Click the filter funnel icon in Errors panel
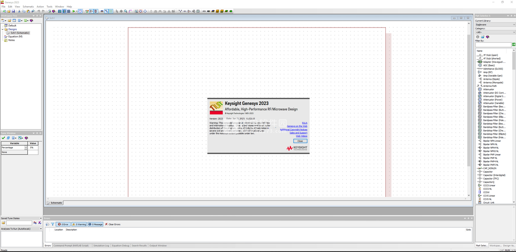Viewport: 516px width, 252px height. pos(53,224)
